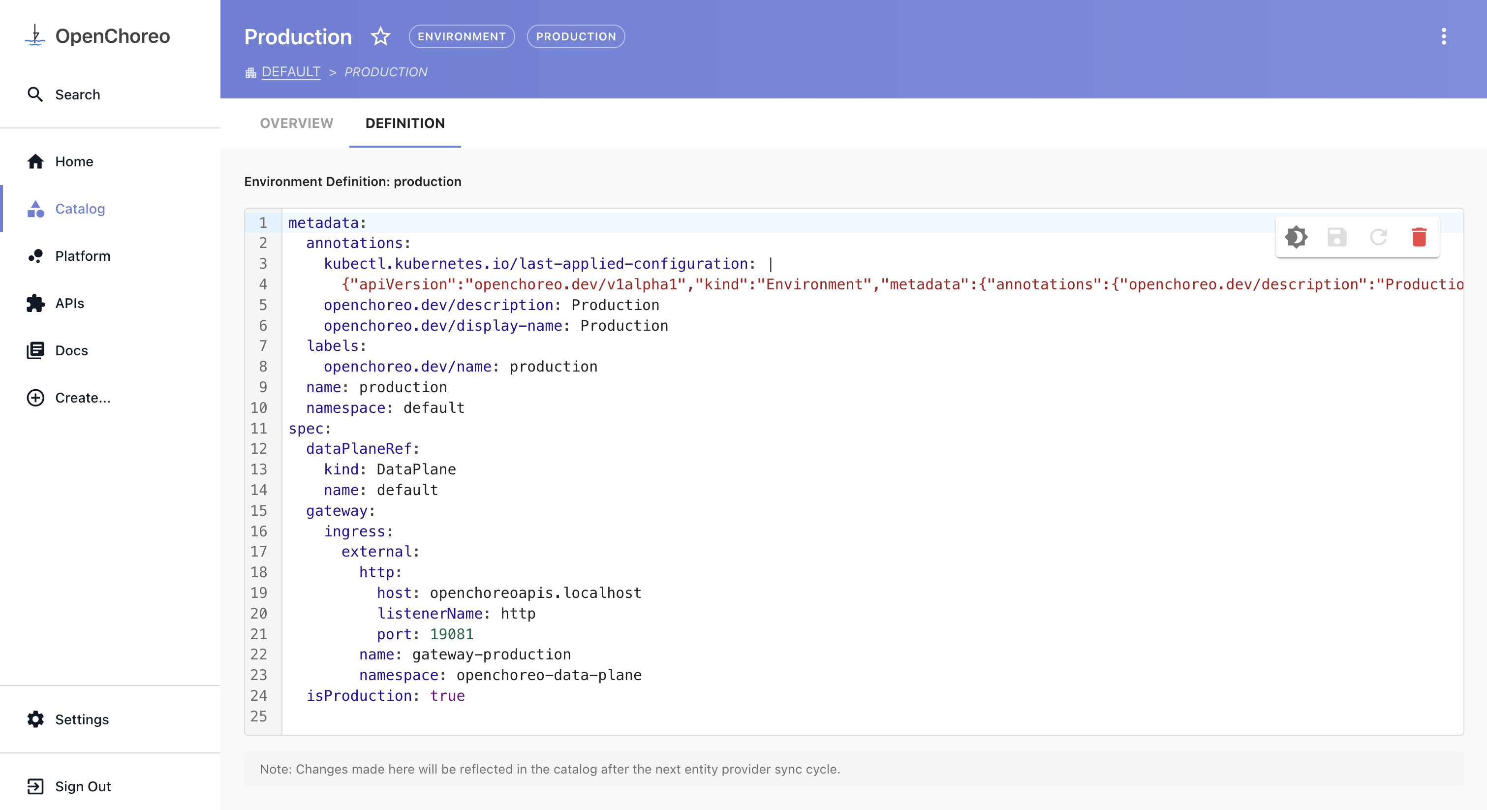Image resolution: width=1487 pixels, height=810 pixels.
Task: Open Search in the sidebar
Action: click(x=77, y=94)
